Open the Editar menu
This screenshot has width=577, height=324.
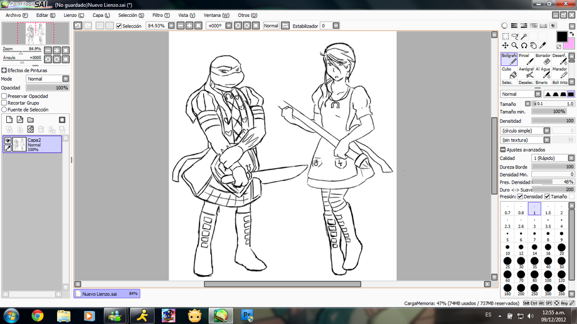tap(46, 15)
